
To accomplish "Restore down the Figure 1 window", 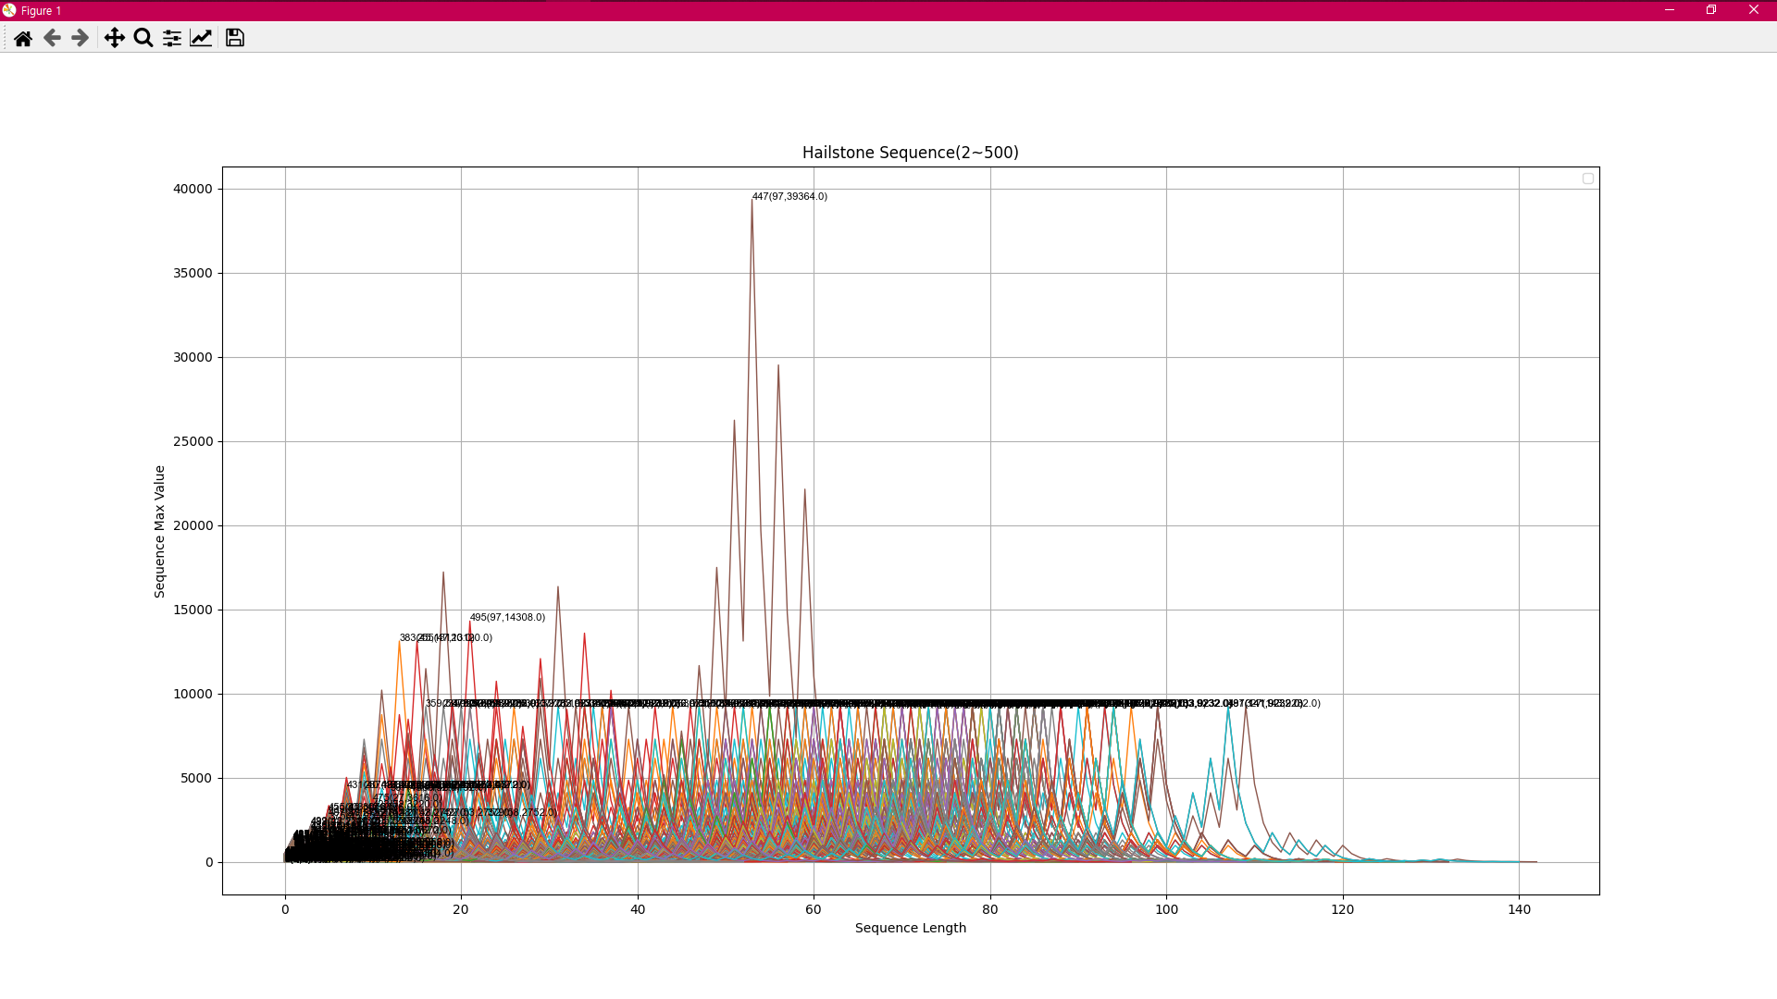I will tap(1711, 10).
